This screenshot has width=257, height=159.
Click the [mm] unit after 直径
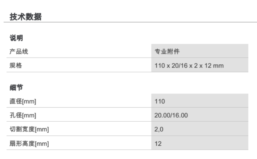pyautogui.click(x=29, y=101)
